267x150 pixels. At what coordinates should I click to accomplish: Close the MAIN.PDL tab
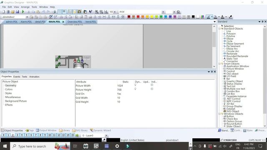(x=63, y=22)
